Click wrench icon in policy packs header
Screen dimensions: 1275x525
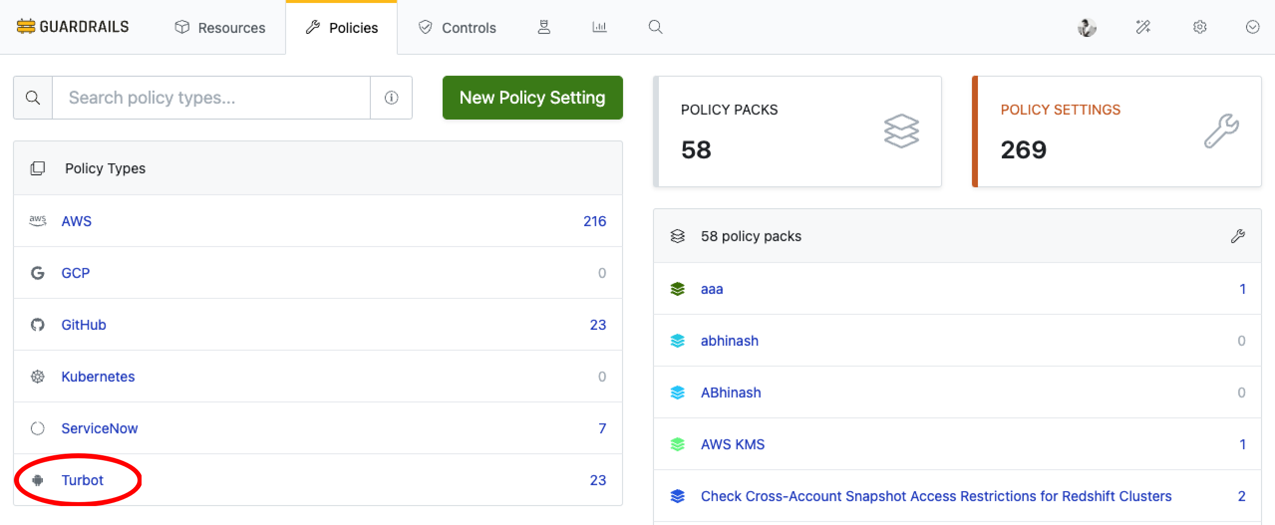1238,236
